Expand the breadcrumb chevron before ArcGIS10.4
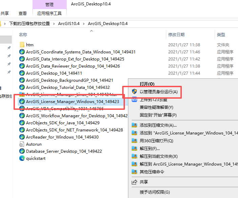The height and width of the screenshot is (198, 238). tap(54, 24)
